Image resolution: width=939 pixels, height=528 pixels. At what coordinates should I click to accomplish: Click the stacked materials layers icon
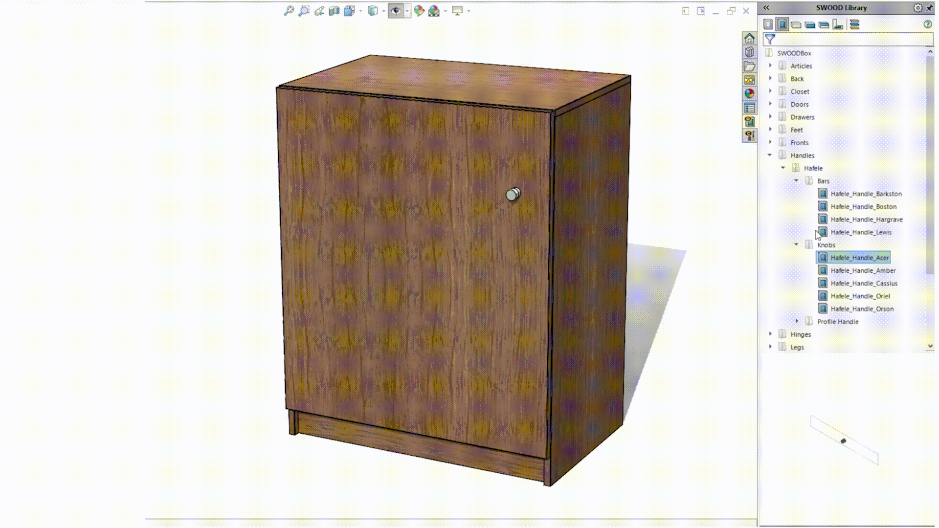(x=854, y=24)
